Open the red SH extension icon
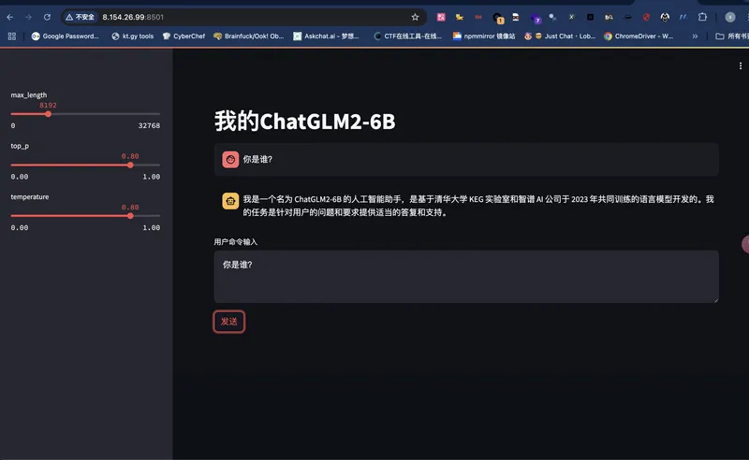Viewport: 749px width, 460px height. click(478, 17)
